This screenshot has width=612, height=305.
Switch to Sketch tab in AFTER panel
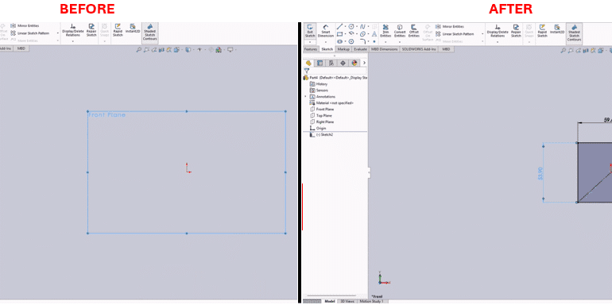[327, 49]
